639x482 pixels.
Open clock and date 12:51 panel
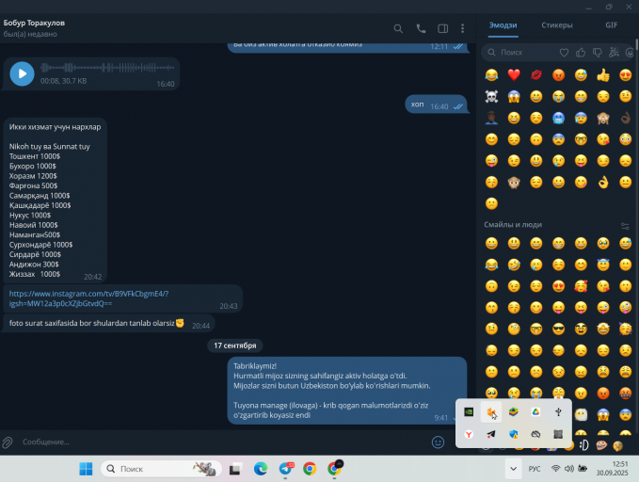click(612, 469)
